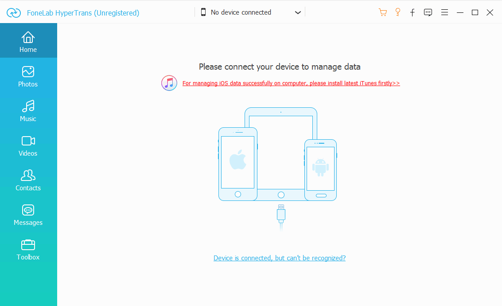
Task: Click the register key icon
Action: (x=397, y=12)
